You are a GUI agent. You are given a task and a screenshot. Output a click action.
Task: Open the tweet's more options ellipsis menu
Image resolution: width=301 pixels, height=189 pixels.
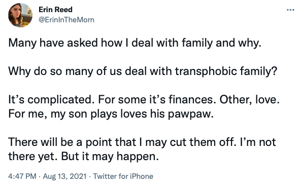(290, 10)
